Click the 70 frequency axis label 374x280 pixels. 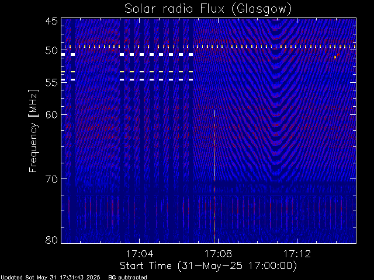[51, 179]
